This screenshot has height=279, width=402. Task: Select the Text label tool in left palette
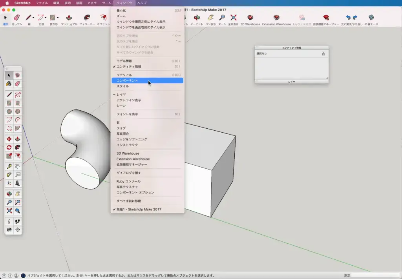[x=17, y=175]
